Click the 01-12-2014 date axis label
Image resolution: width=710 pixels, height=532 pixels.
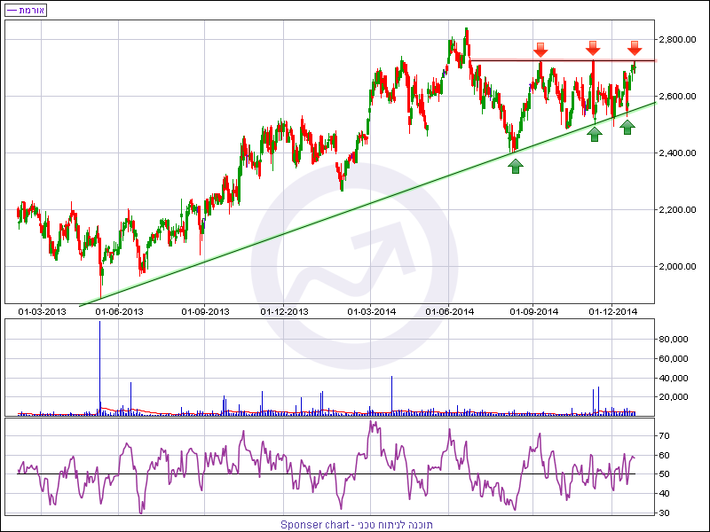point(614,311)
